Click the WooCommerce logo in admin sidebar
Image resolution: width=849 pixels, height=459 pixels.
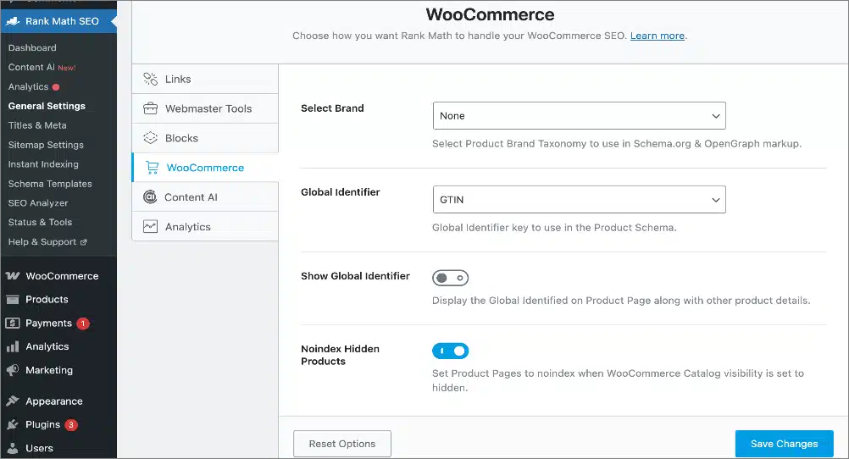click(x=13, y=276)
